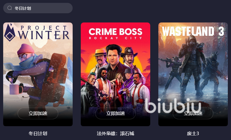Screen dimensions: 231x140
Task: Open the 废土3 game title link
Action: tap(193, 134)
